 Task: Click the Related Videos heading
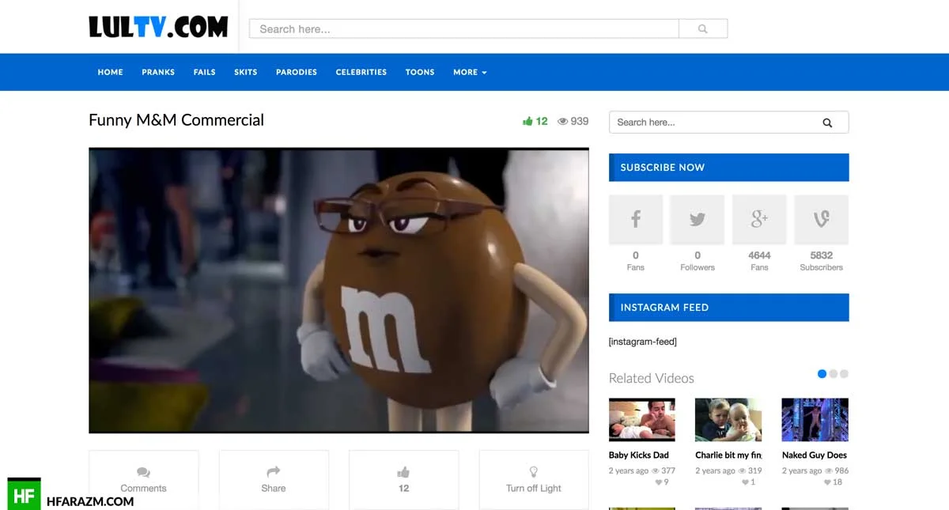(652, 378)
